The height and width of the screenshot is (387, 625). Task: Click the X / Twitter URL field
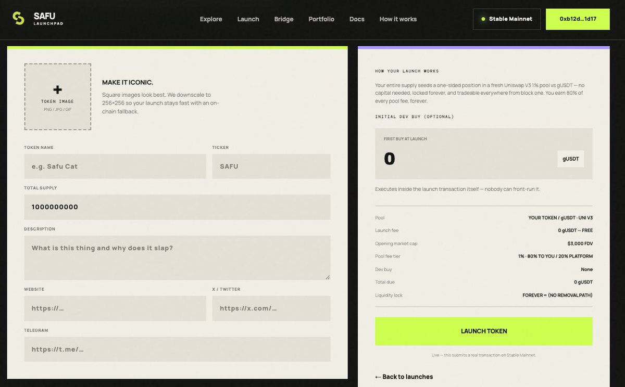coord(271,308)
